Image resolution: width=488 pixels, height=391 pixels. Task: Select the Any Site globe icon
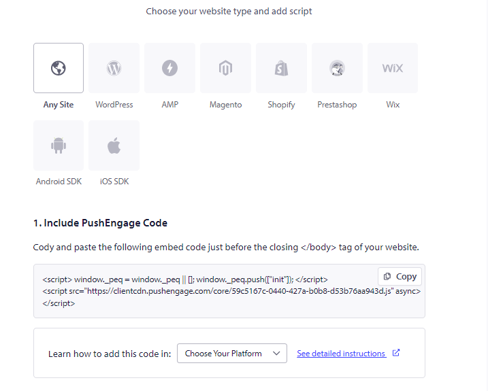59,68
